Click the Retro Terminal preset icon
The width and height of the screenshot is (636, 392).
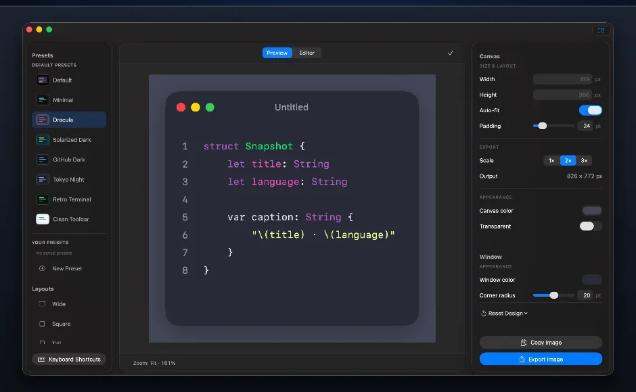(42, 199)
